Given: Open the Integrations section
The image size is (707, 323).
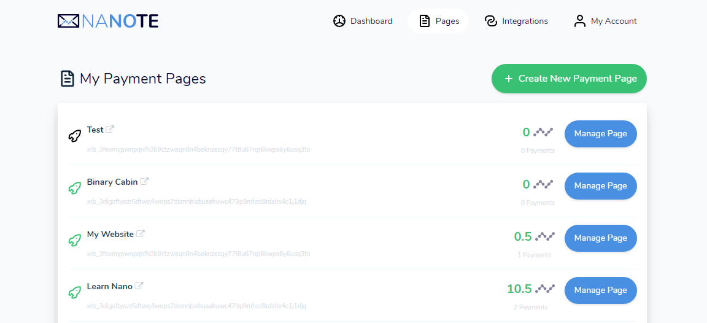Looking at the screenshot, I should pyautogui.click(x=516, y=21).
